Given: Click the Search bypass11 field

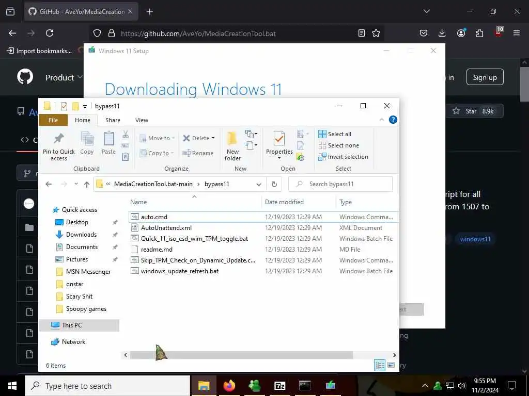Looking at the screenshot, I should point(340,184).
